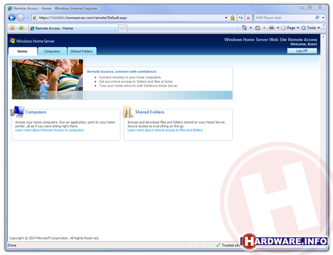333x255 pixels.
Task: Open Learn more about Remote Access to computers
Action: 49,130
